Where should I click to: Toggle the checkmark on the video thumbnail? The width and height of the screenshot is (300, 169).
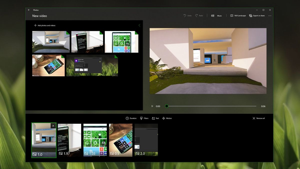(x=116, y=57)
